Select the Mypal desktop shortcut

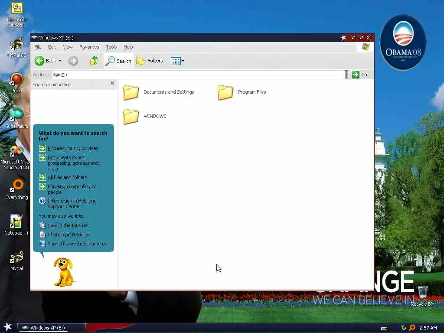[16, 261]
